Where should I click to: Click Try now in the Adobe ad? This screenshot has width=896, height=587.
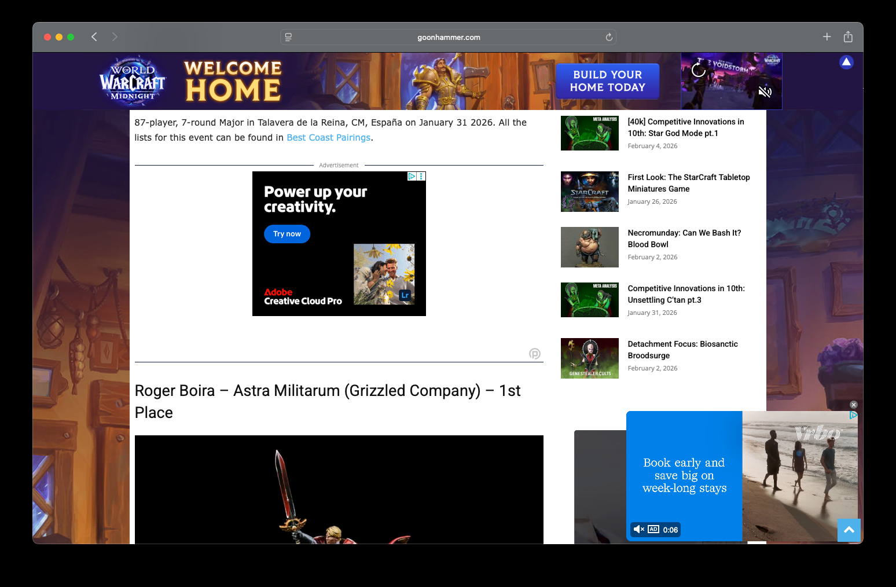[x=287, y=234]
